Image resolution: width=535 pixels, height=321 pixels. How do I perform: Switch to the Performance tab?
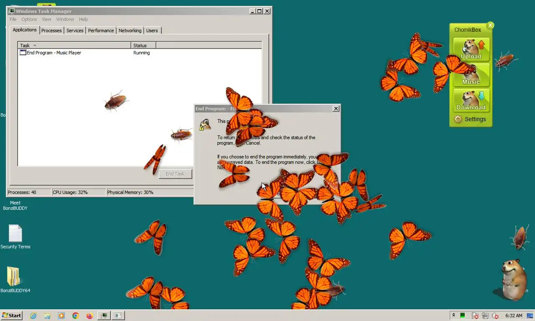[101, 31]
